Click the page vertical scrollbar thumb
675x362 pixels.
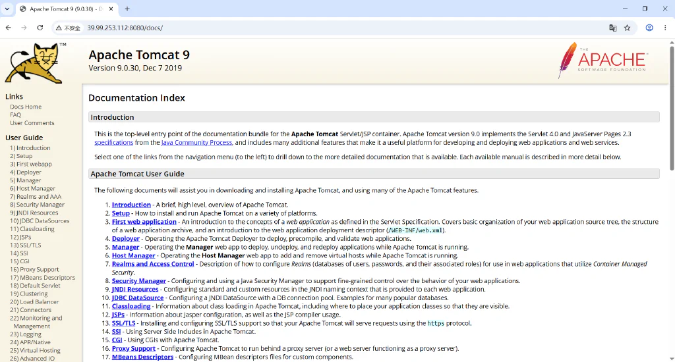point(672,107)
